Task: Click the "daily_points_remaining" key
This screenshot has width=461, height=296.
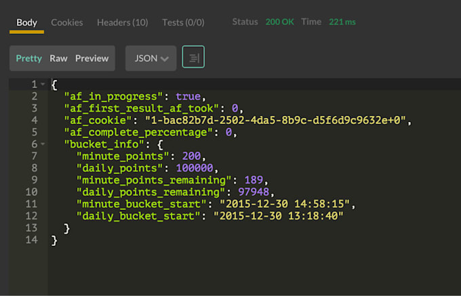Action: point(151,192)
